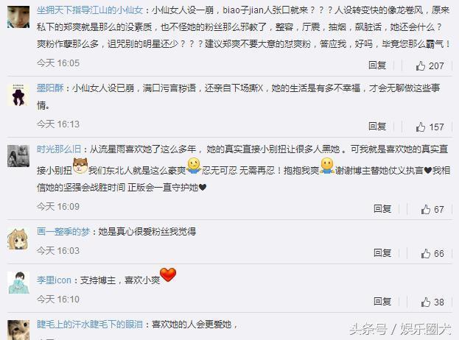This screenshot has width=459, height=340.
Task: Click the first hug emoji after 豪爽
Action: [194, 166]
